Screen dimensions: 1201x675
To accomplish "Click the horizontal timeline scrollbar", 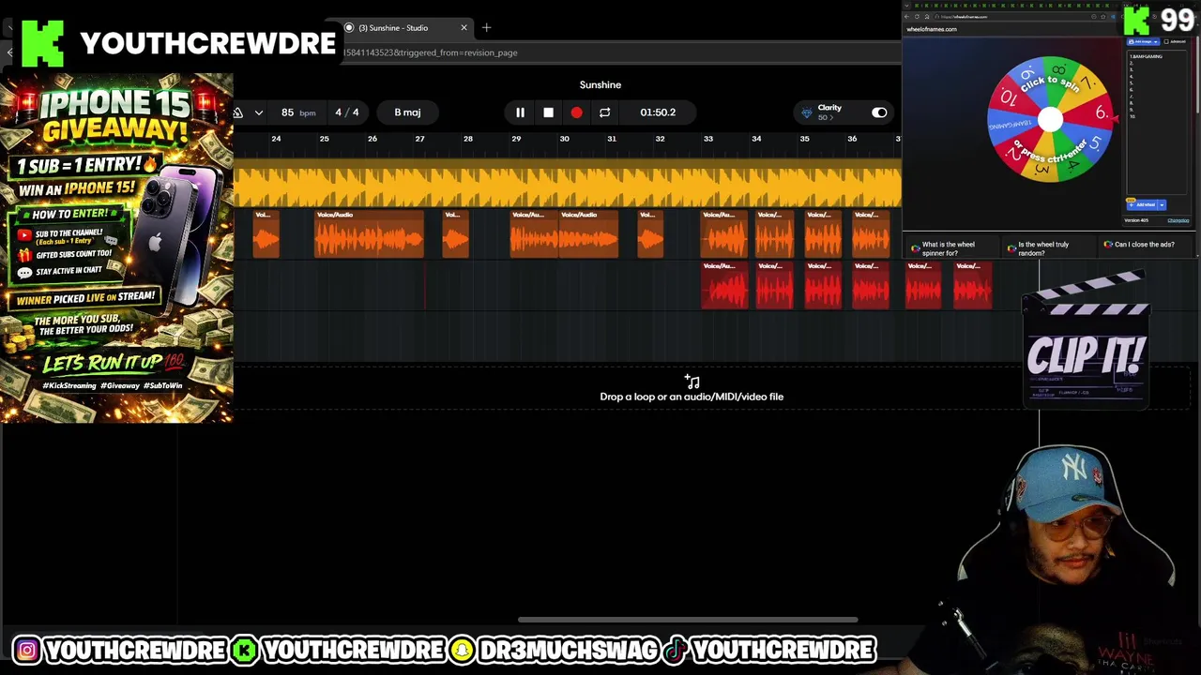I will pyautogui.click(x=688, y=620).
